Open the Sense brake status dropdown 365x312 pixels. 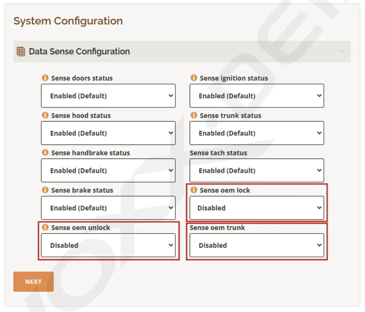(x=108, y=208)
